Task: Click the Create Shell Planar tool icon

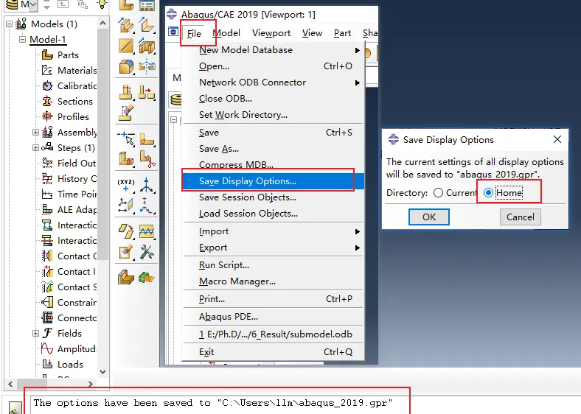Action: tap(126, 46)
